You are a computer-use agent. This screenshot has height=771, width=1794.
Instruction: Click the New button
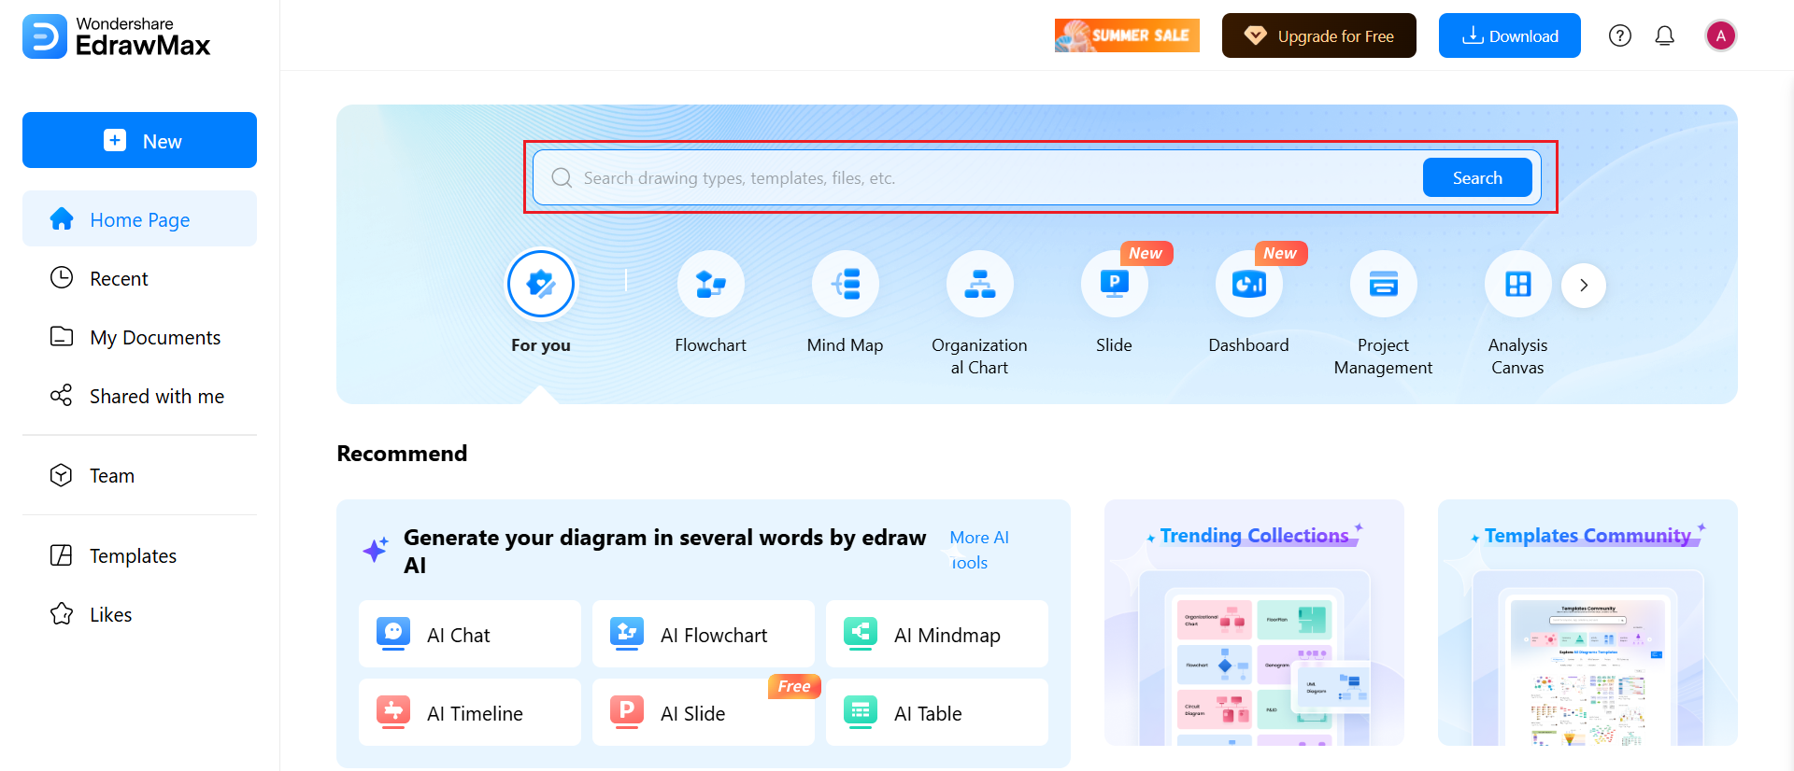tap(139, 140)
